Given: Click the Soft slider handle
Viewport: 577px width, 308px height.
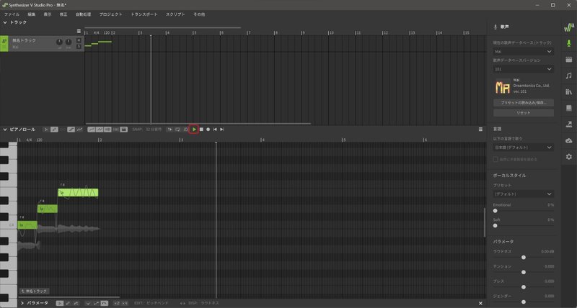Looking at the screenshot, I should click(x=495, y=225).
